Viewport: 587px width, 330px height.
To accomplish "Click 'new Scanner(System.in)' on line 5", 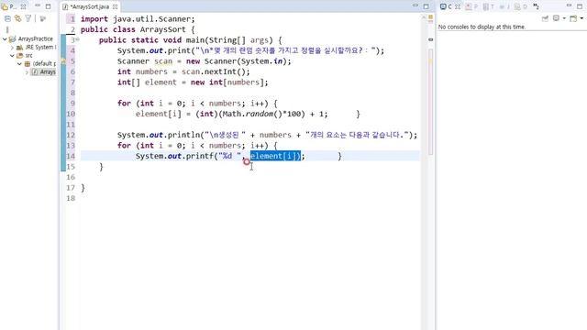I will pyautogui.click(x=237, y=61).
